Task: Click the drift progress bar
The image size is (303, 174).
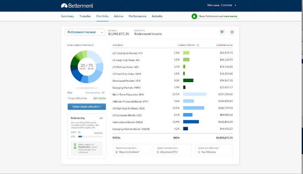Action: coord(90,136)
